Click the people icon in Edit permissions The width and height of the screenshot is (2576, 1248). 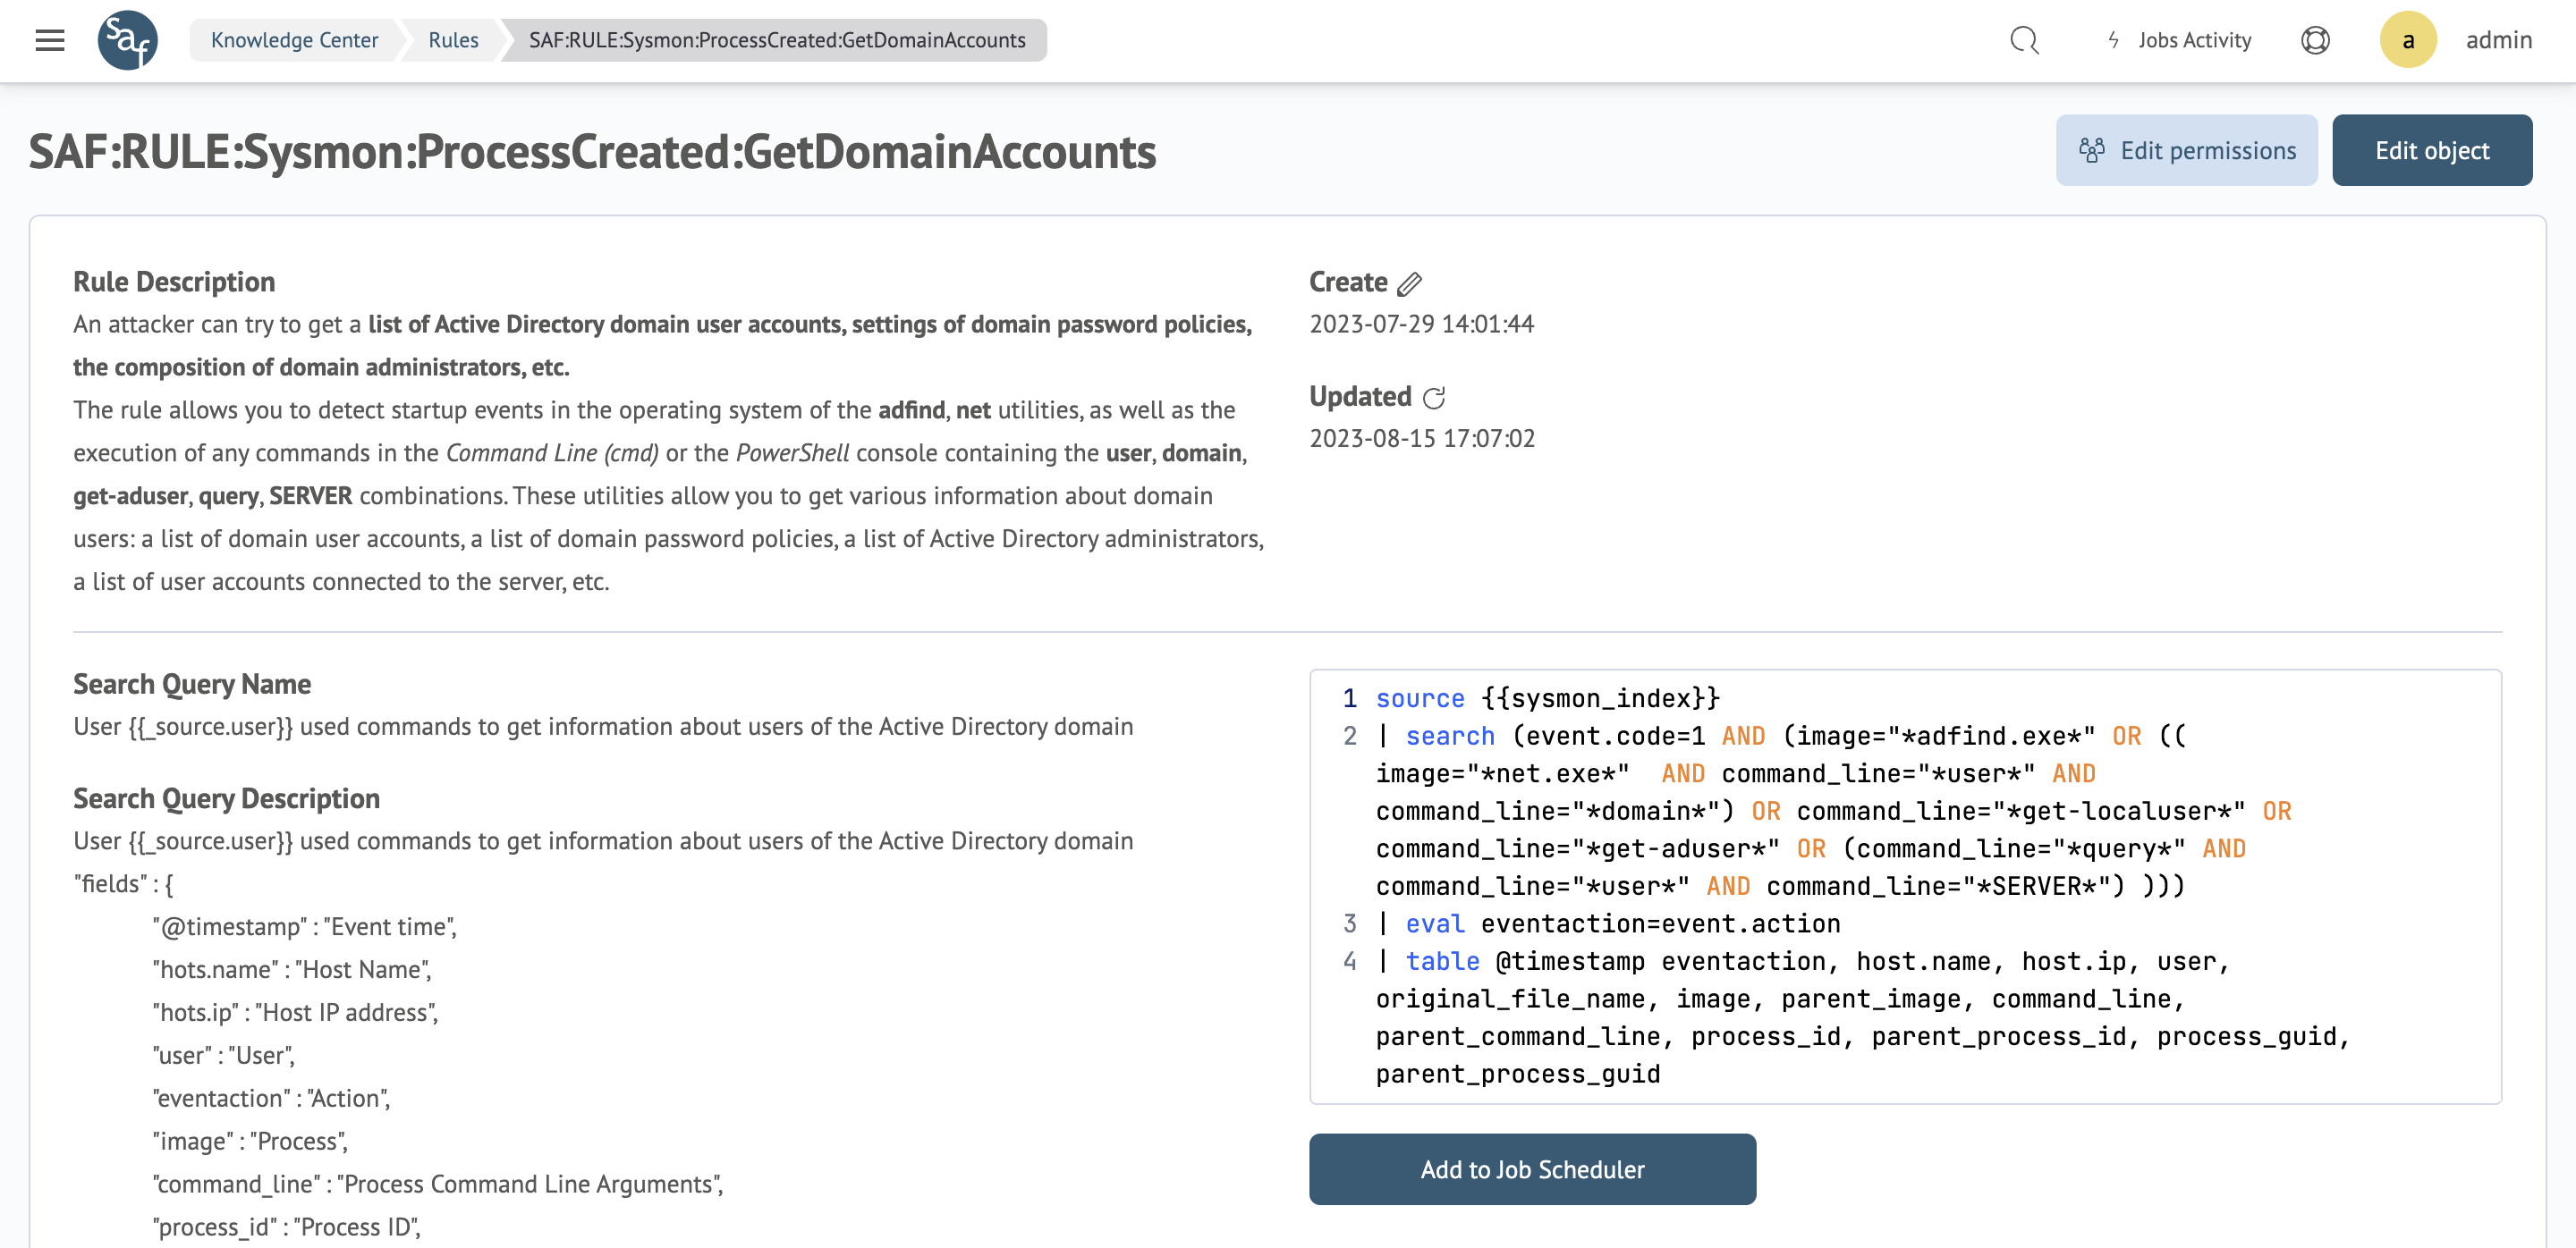point(2091,151)
